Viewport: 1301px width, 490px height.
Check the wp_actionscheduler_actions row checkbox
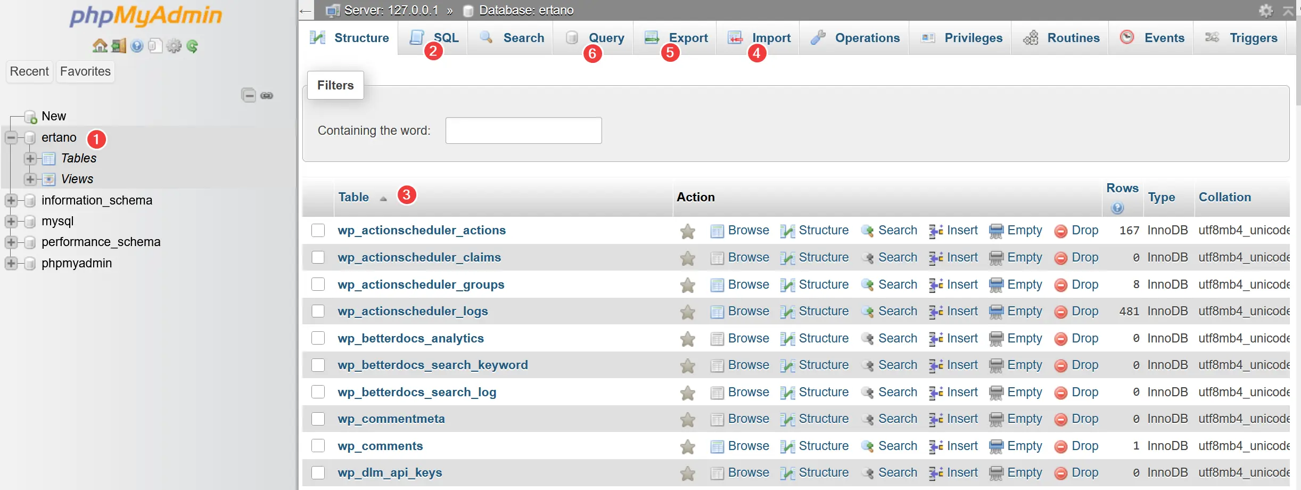[318, 230]
